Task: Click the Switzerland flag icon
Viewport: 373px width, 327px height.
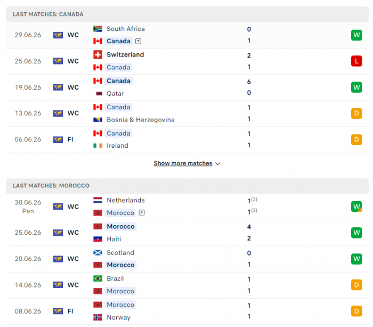Action: pyautogui.click(x=98, y=55)
